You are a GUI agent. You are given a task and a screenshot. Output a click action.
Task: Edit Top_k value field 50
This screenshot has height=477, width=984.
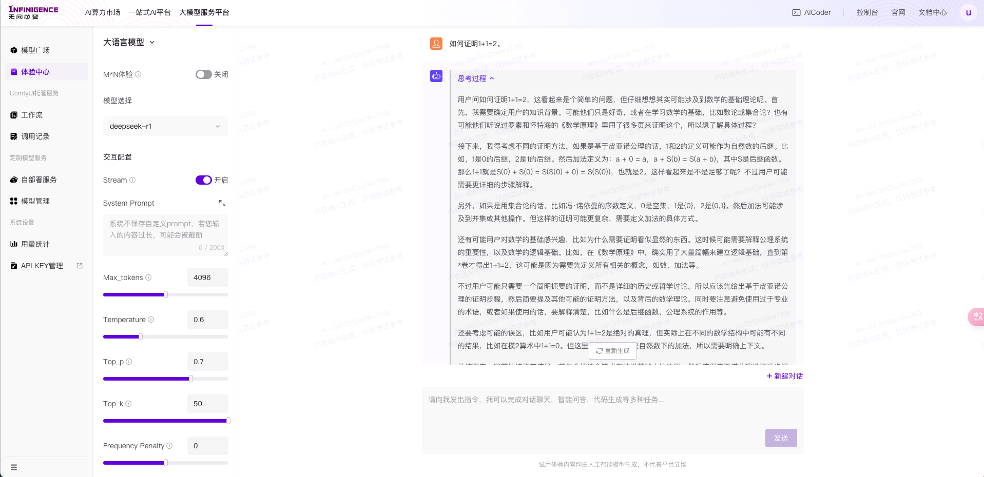(x=208, y=404)
